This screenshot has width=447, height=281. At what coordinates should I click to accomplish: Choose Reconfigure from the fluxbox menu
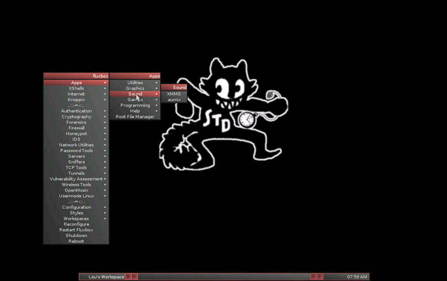tap(76, 224)
